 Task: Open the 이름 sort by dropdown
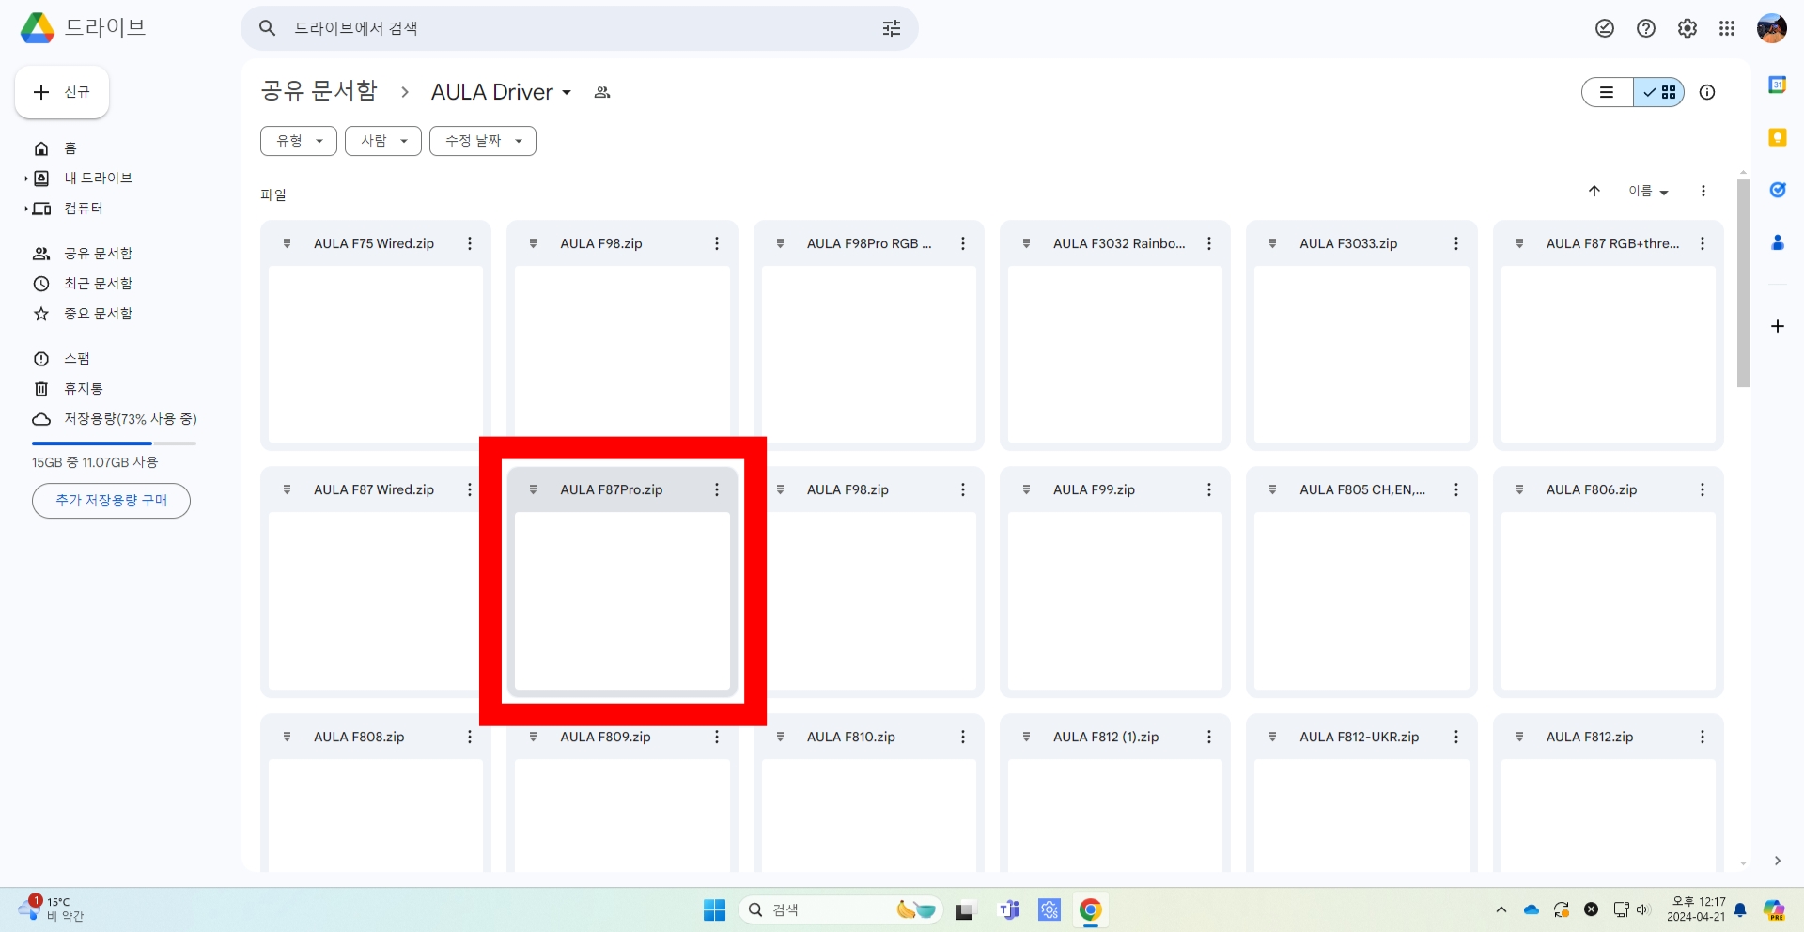[1649, 191]
